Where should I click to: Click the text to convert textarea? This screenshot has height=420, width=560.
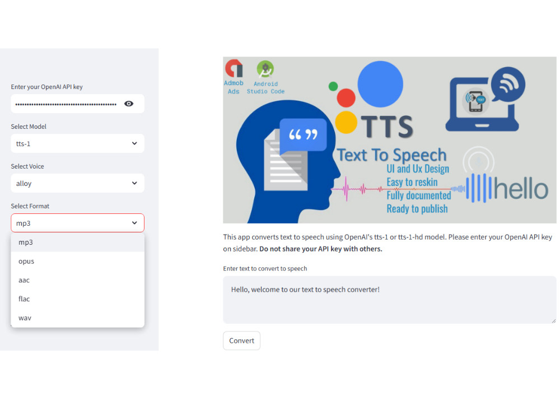tap(389, 300)
